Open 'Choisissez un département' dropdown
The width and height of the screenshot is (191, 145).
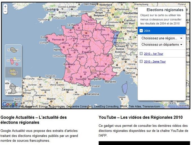point(162,44)
